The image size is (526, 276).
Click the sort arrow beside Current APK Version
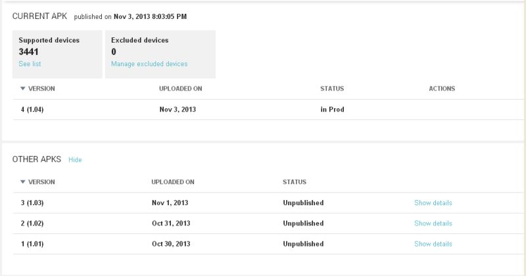click(22, 89)
